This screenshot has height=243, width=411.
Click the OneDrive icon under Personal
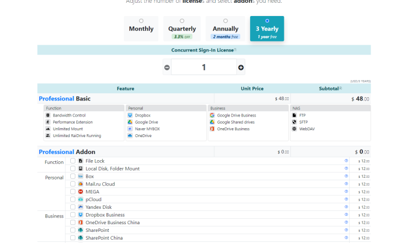(130, 135)
